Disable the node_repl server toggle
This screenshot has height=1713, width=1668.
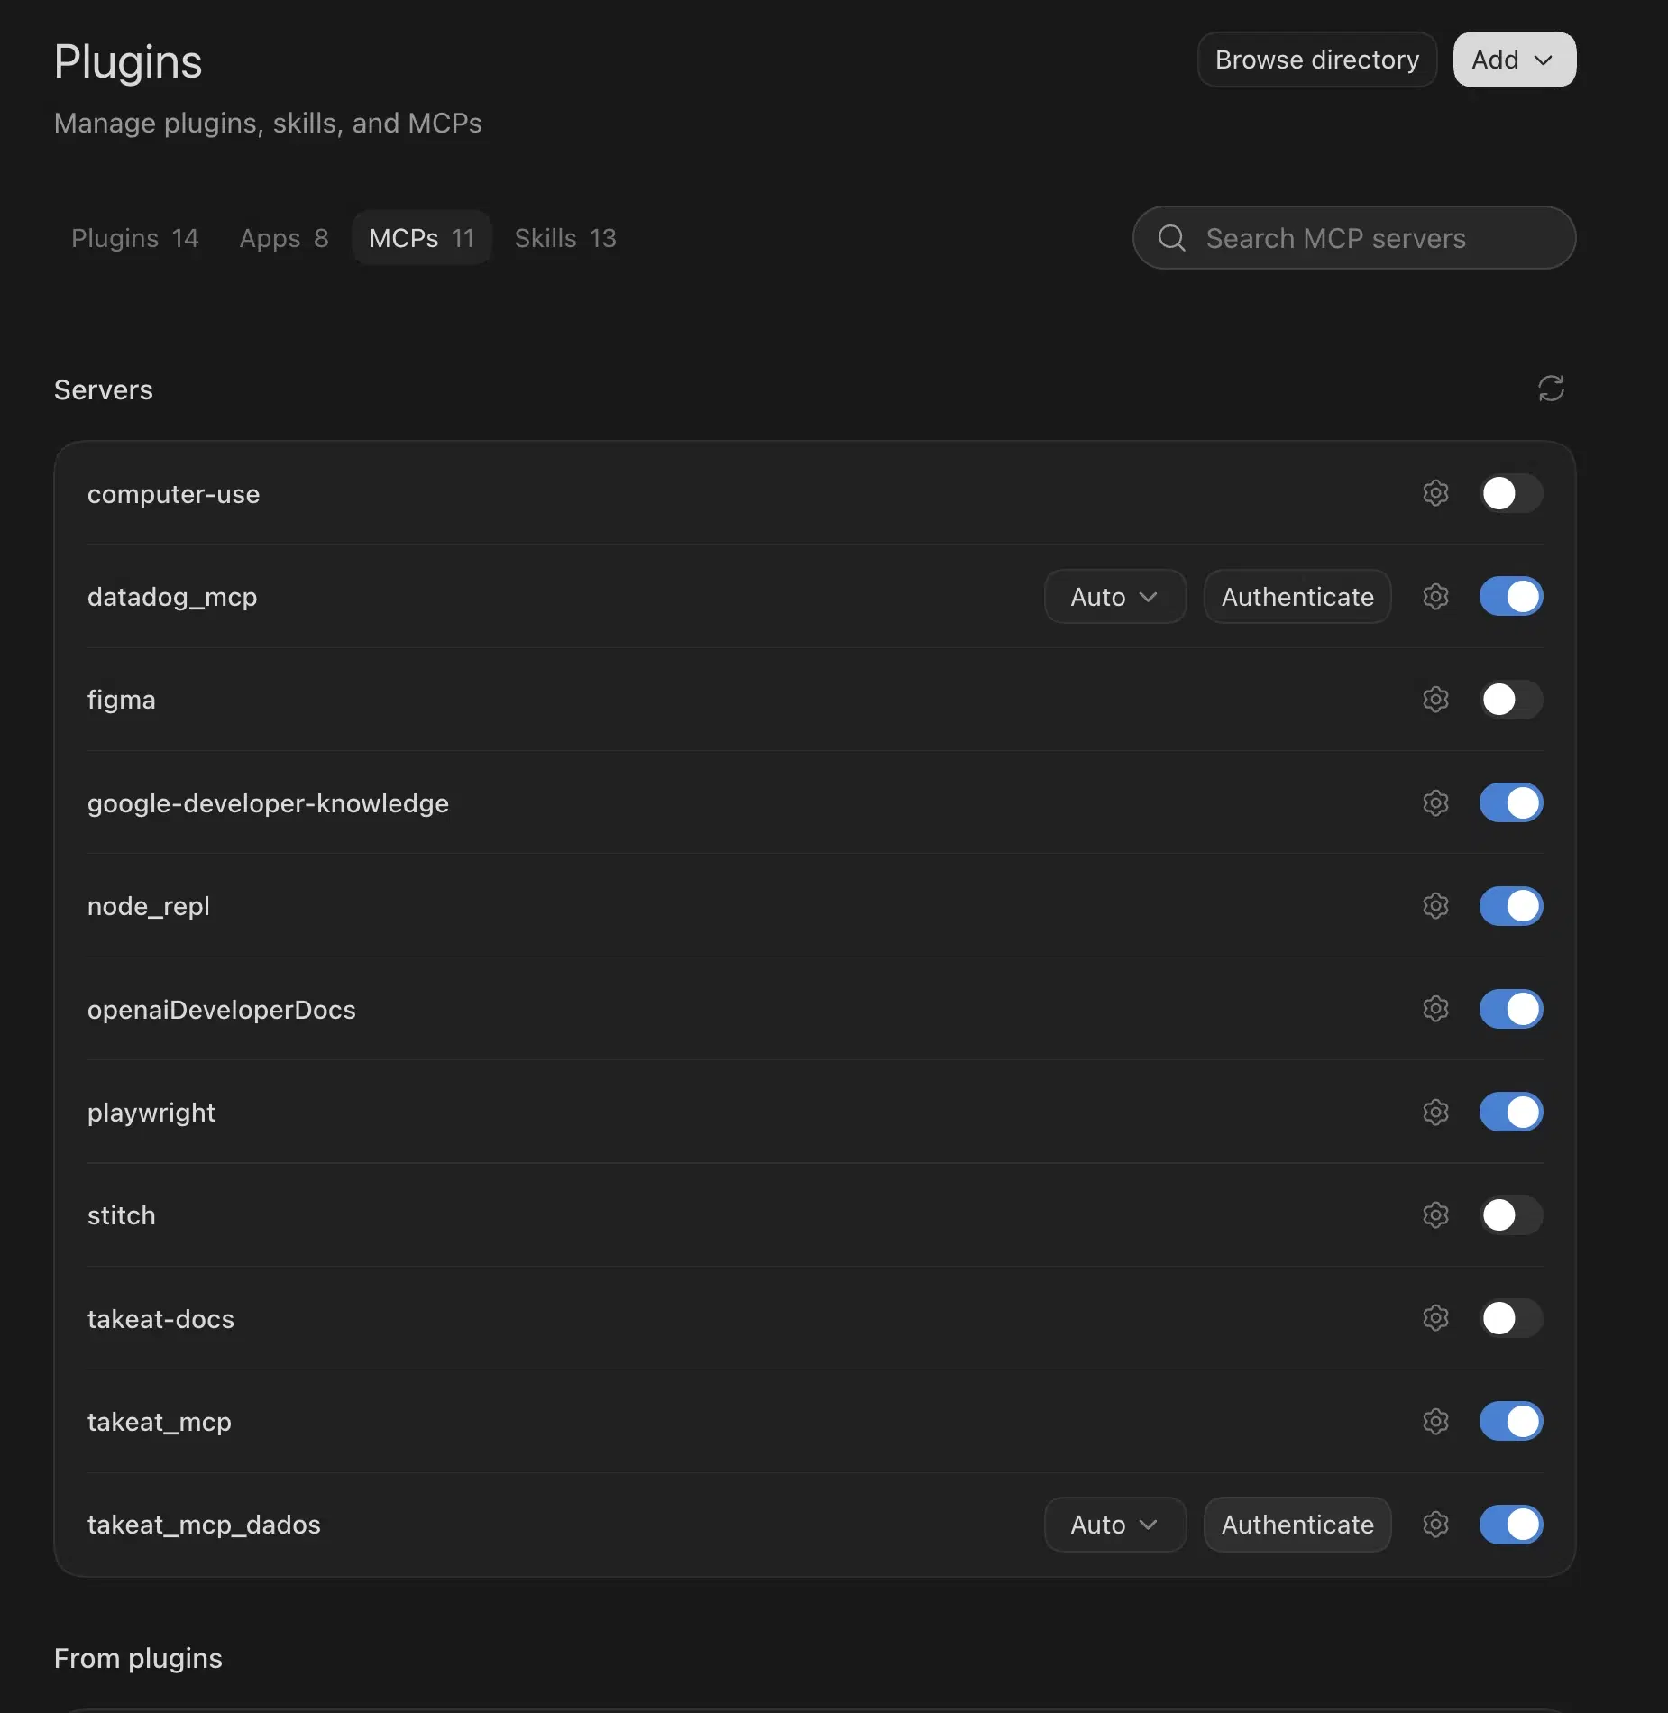pos(1511,905)
